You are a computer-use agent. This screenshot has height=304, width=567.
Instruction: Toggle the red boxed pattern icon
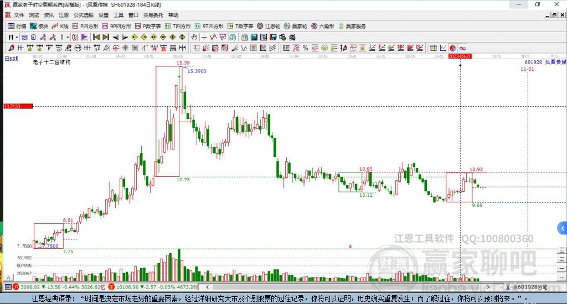tap(75, 37)
